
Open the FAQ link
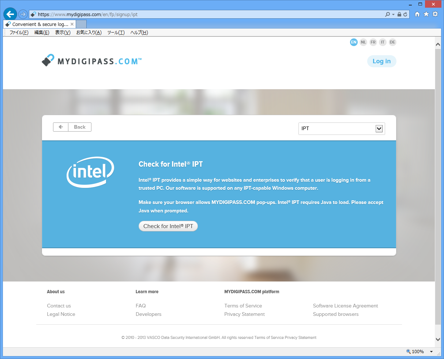coord(141,306)
